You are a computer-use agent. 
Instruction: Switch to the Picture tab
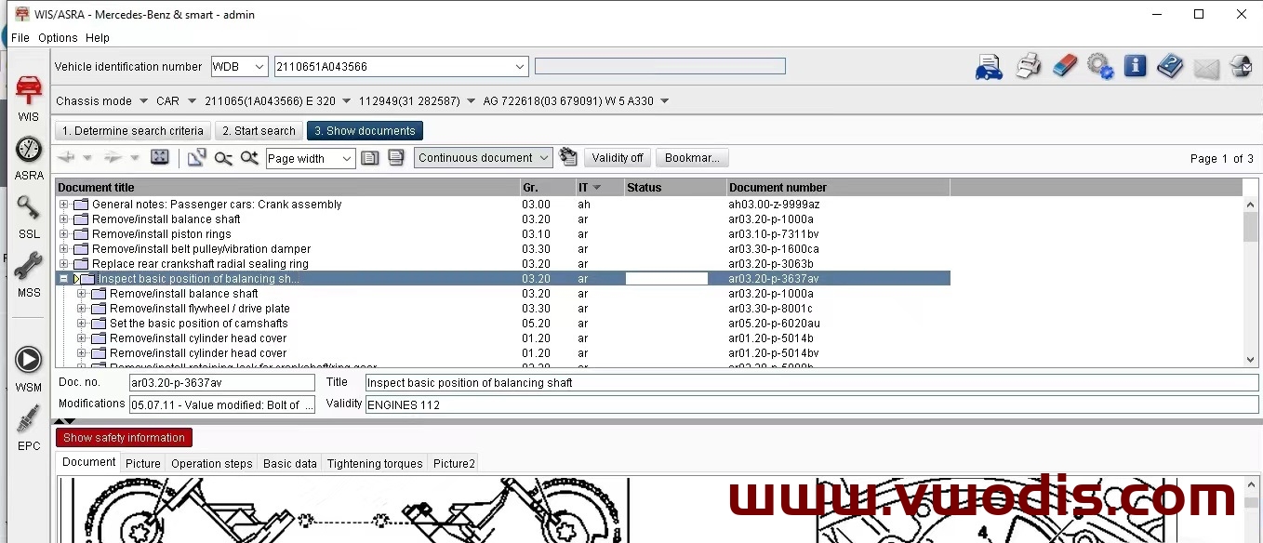pos(143,463)
